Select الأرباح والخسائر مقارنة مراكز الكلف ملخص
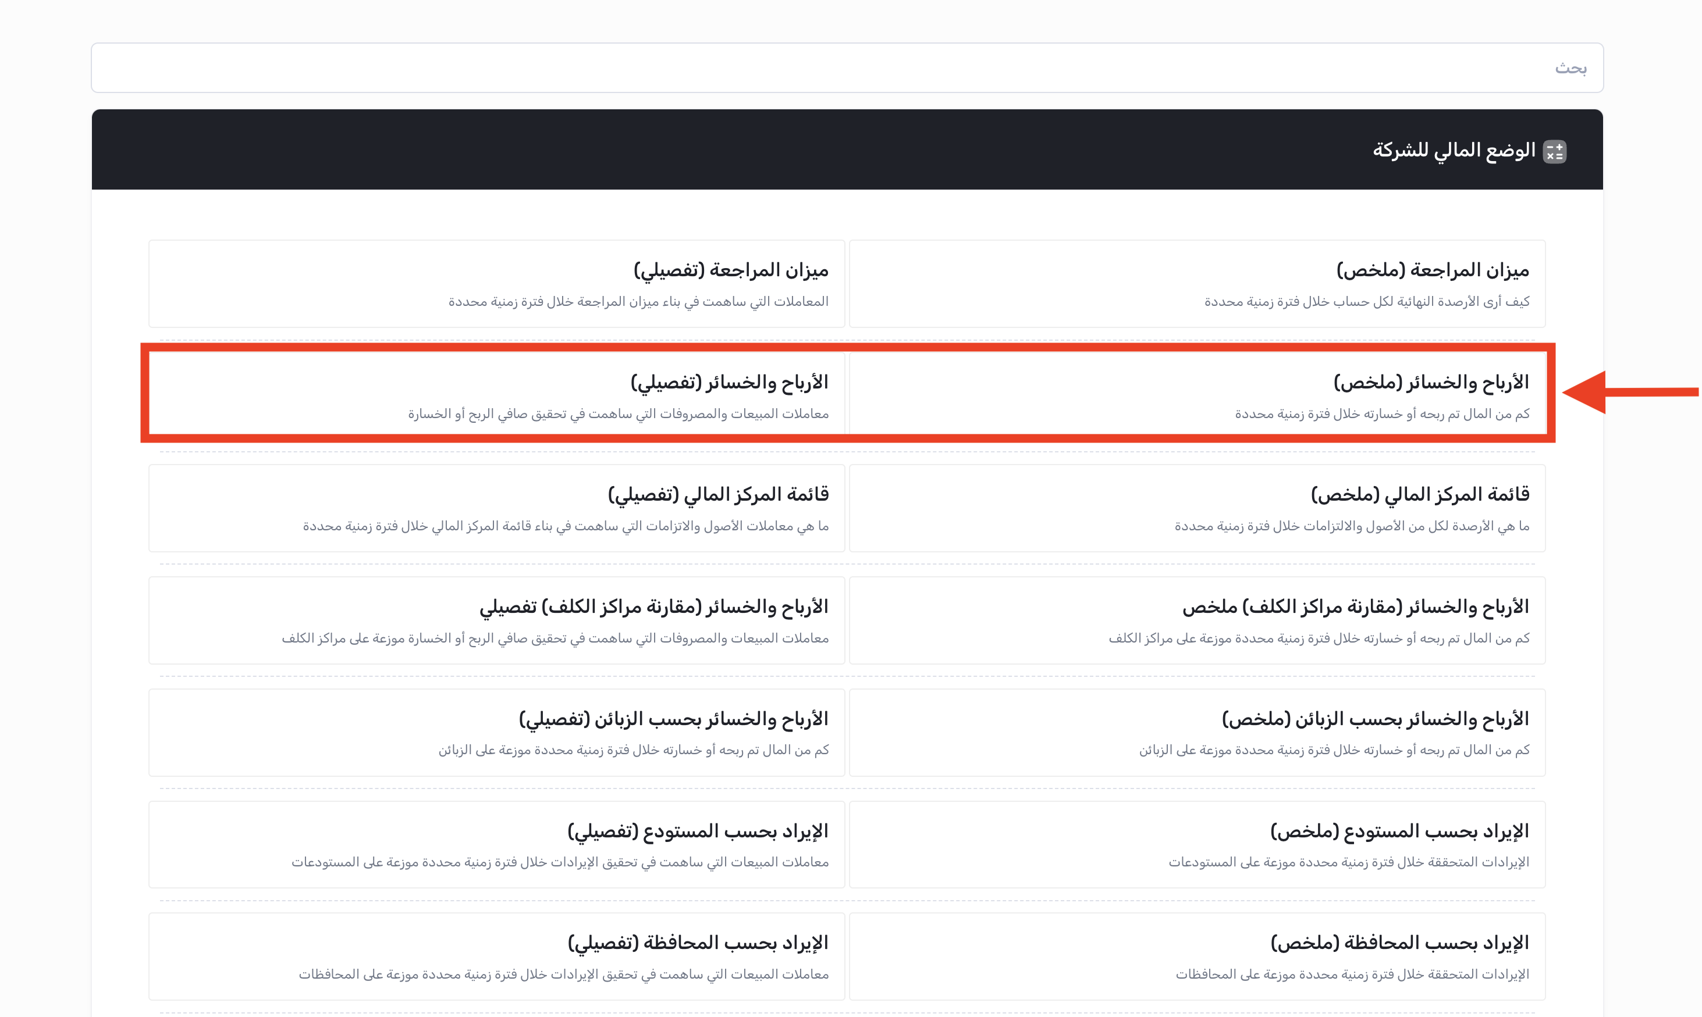Viewport: 1702px width, 1017px height. pyautogui.click(x=1355, y=607)
